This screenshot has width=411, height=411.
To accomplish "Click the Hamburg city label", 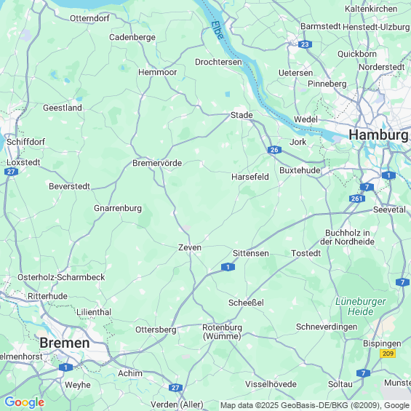I will (x=378, y=135).
